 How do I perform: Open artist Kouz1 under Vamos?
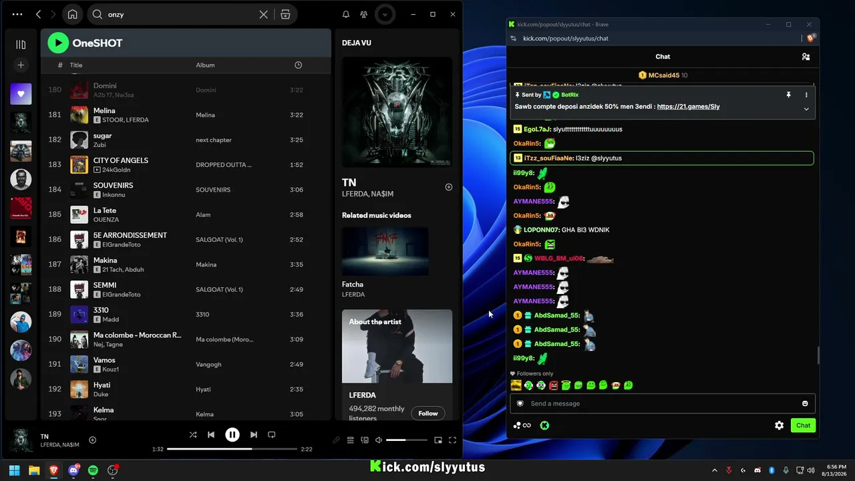pyautogui.click(x=110, y=369)
